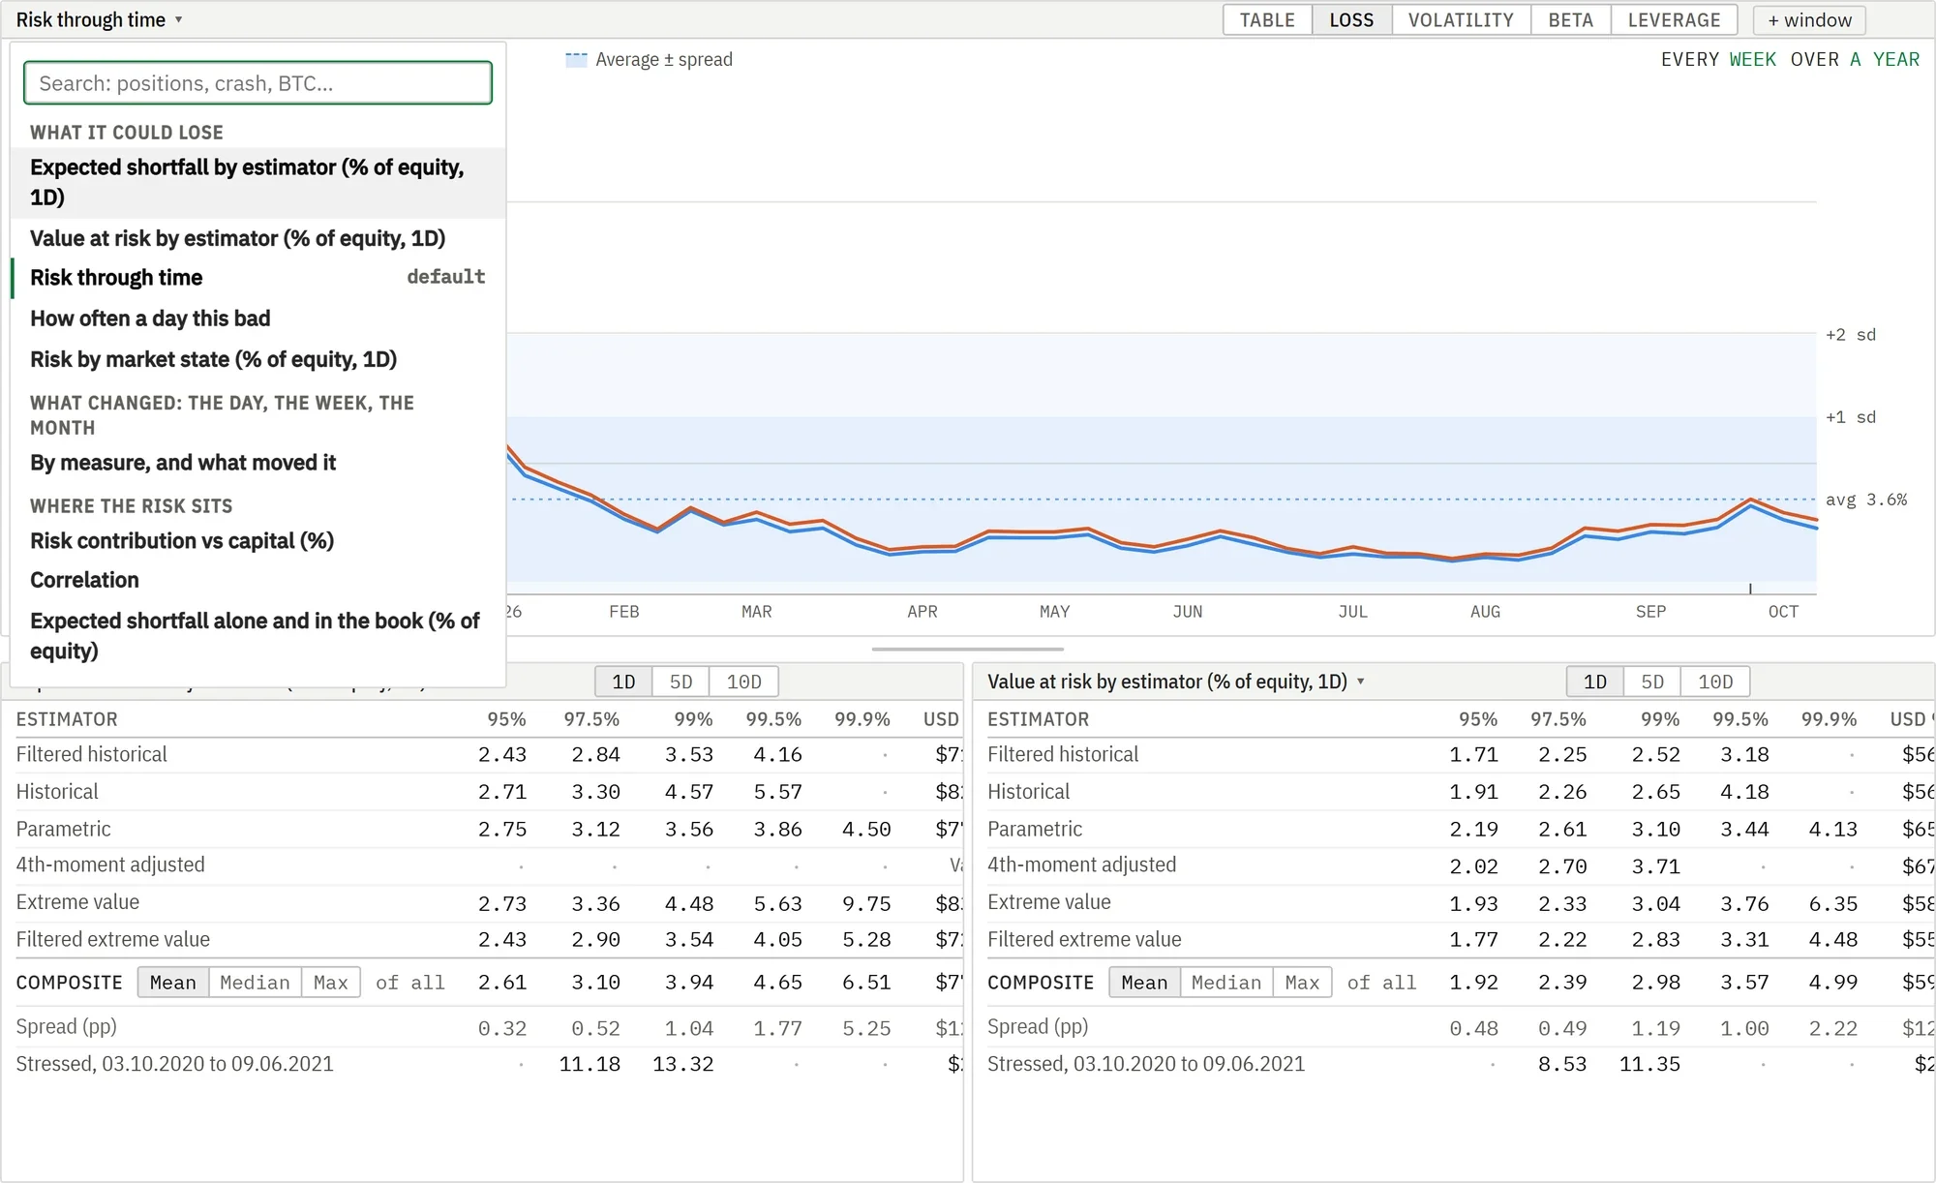Viewport: 1936px width, 1183px height.
Task: Set left panel composite to Median
Action: coord(255,983)
